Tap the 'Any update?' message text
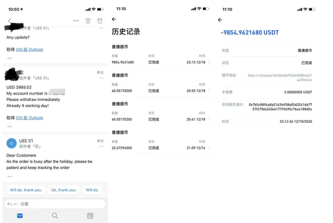 (18, 37)
